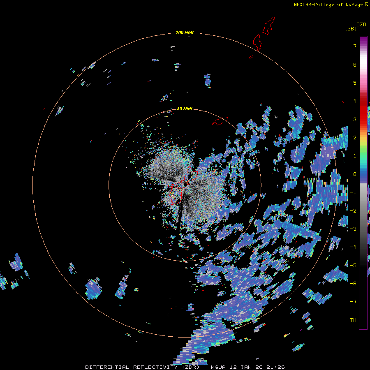Click the -2 value on color scale
This screenshot has height=370, width=370.
(x=353, y=211)
